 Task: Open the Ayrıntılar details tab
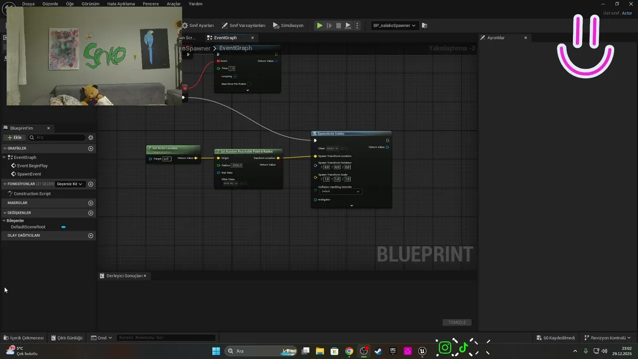click(496, 38)
